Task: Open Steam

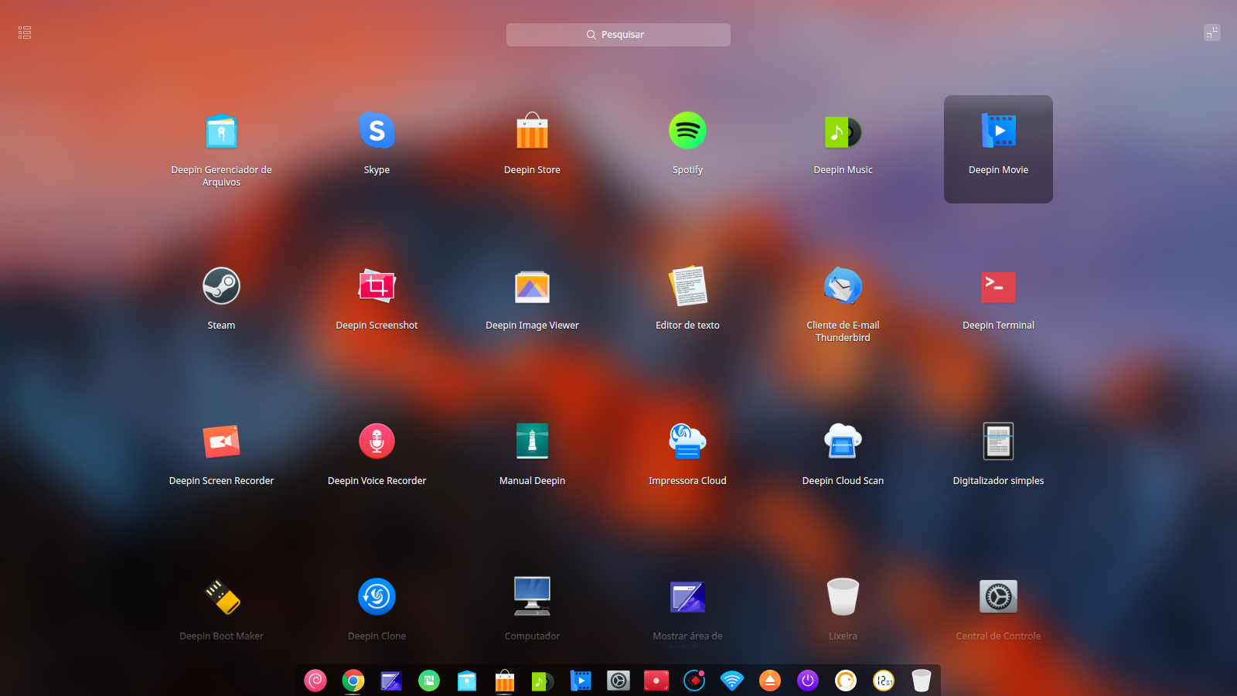Action: [221, 287]
